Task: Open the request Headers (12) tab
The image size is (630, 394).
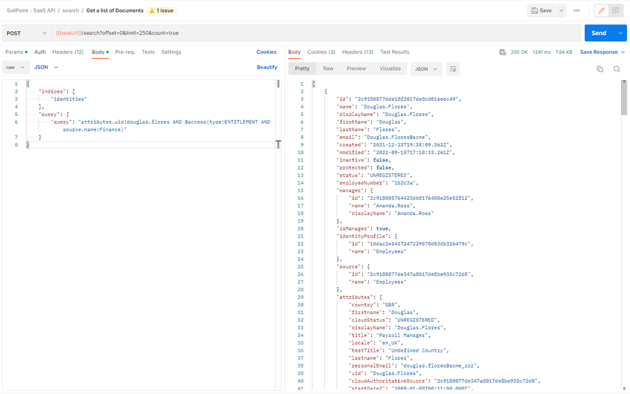Action: click(67, 52)
